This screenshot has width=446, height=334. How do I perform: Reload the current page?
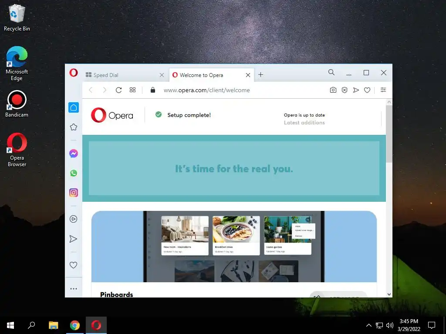pos(118,90)
